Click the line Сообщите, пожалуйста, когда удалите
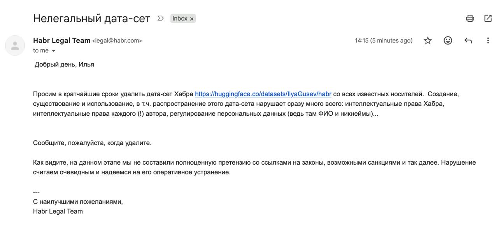498x226 pixels. tap(92, 143)
